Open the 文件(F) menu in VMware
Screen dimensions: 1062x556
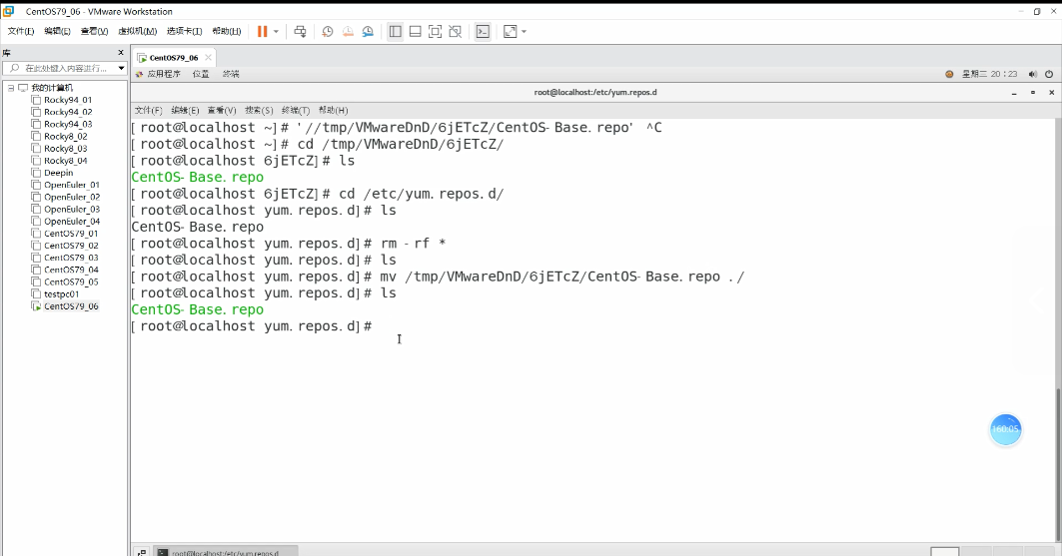tap(21, 31)
